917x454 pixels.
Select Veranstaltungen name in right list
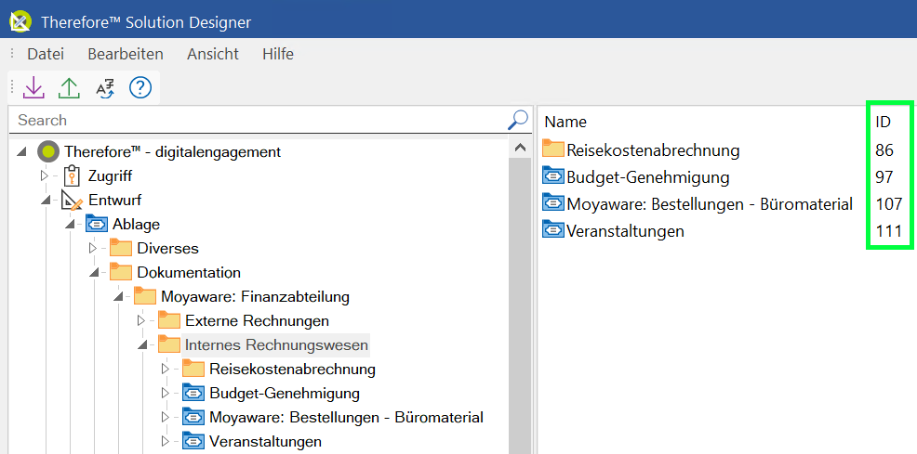point(625,231)
